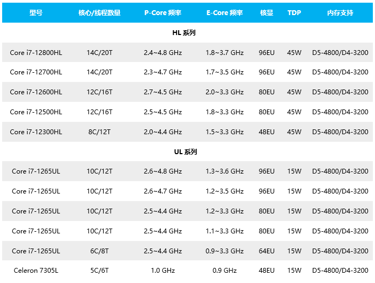Click the Core i7-12300HL model name
This screenshot has width=375, height=283.
point(36,132)
